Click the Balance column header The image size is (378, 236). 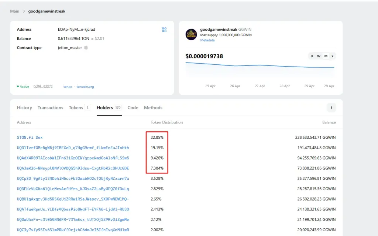(329, 122)
